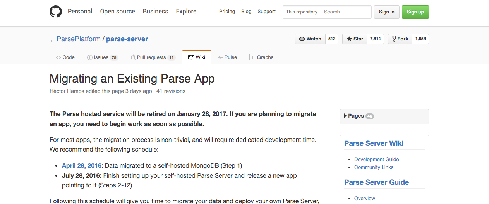Click the fork icon on Fork button
Screen dimensions: 489x204
[394, 39]
